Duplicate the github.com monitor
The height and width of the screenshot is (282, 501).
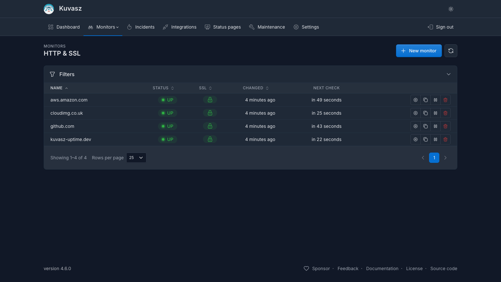click(426, 126)
